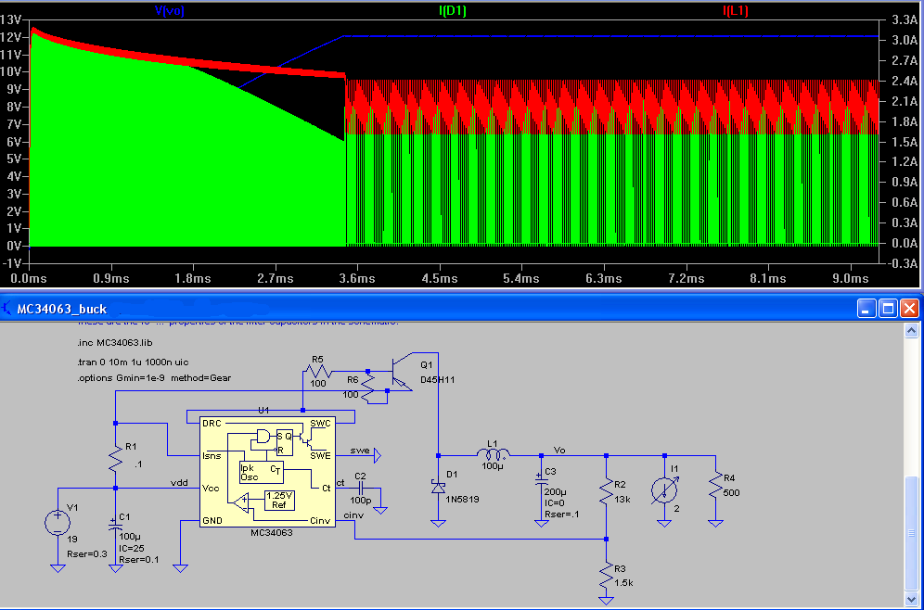Click the 1N5819 diode value text
Screen dimensions: 924x610
coord(463,500)
